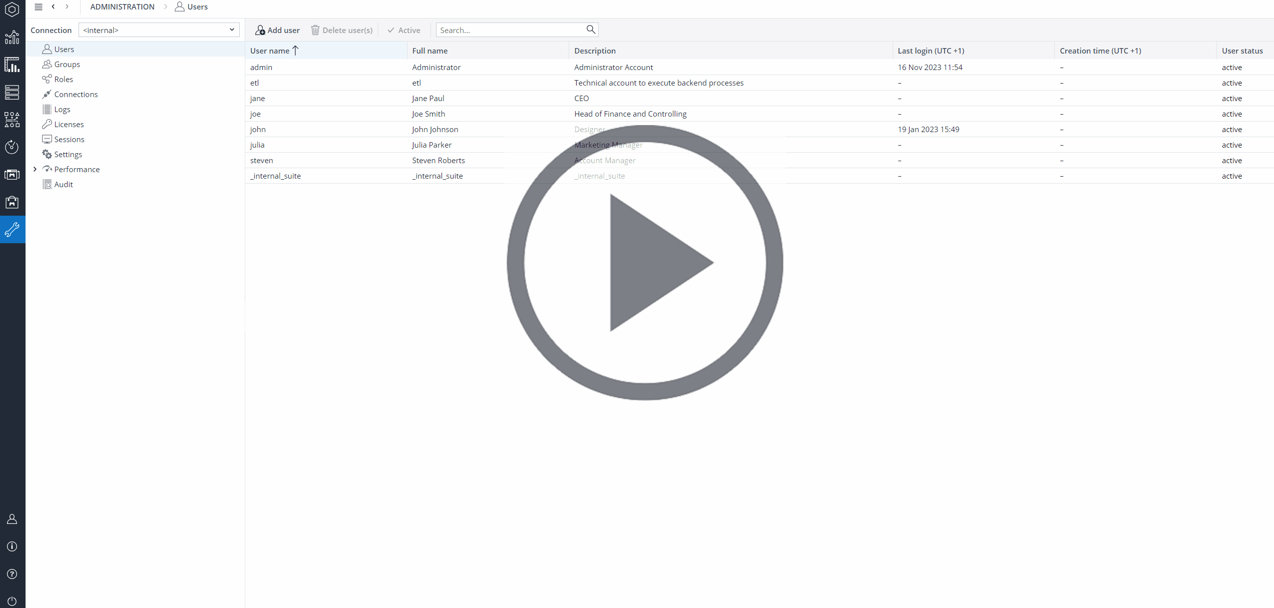
Task: Click the help question mark sidebar icon
Action: coord(13,574)
